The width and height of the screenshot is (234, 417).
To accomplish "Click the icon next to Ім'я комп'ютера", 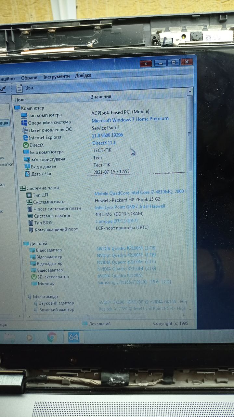I will point(26,152).
